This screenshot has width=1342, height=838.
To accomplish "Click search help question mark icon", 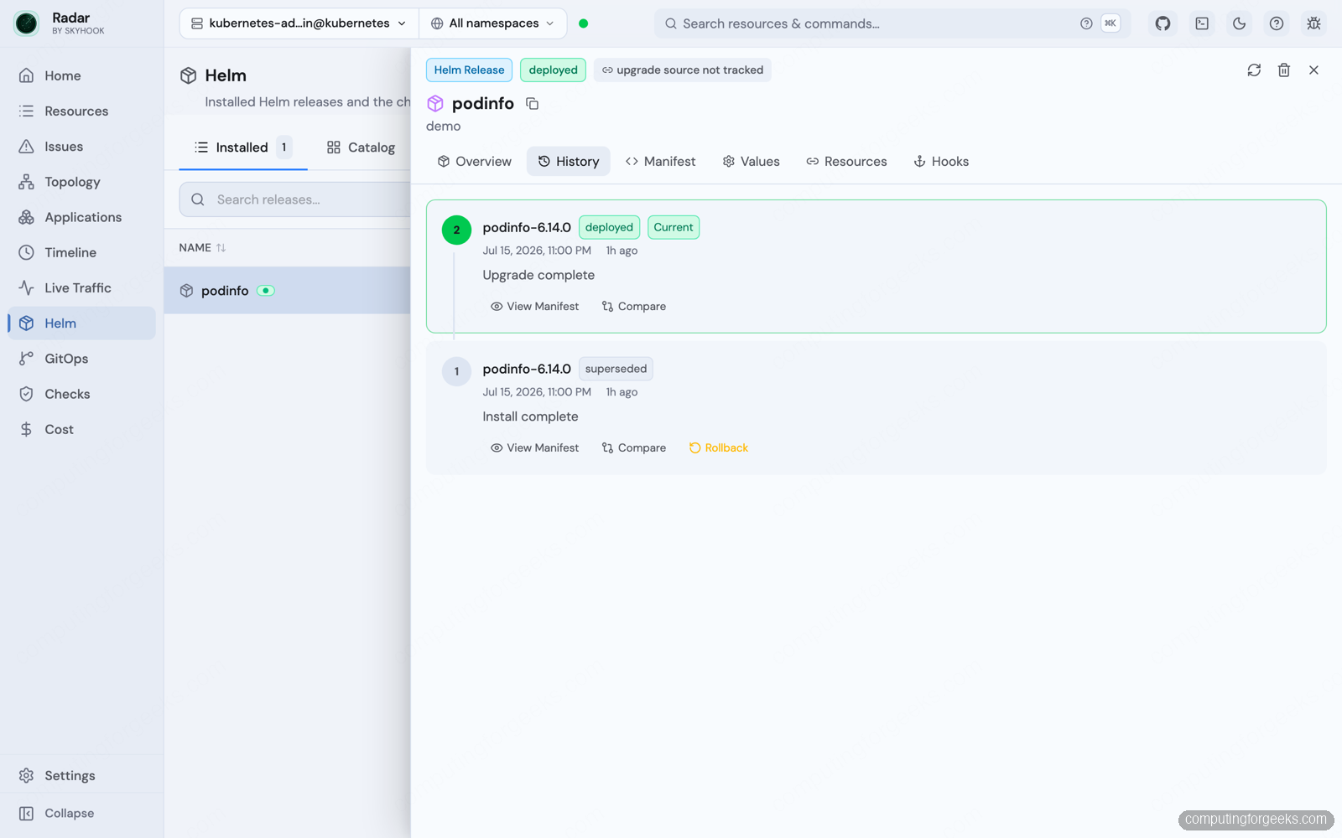I will click(x=1086, y=23).
